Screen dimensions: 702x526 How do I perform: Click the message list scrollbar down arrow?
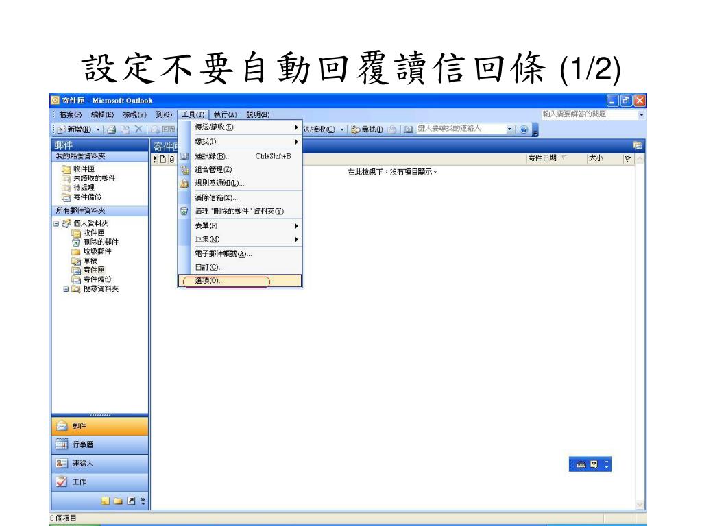pyautogui.click(x=640, y=505)
